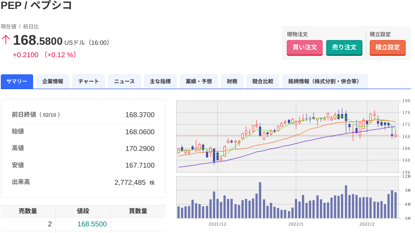The image size is (415, 233).
Task: Click the order book price 168.5500
Action: [x=92, y=224]
